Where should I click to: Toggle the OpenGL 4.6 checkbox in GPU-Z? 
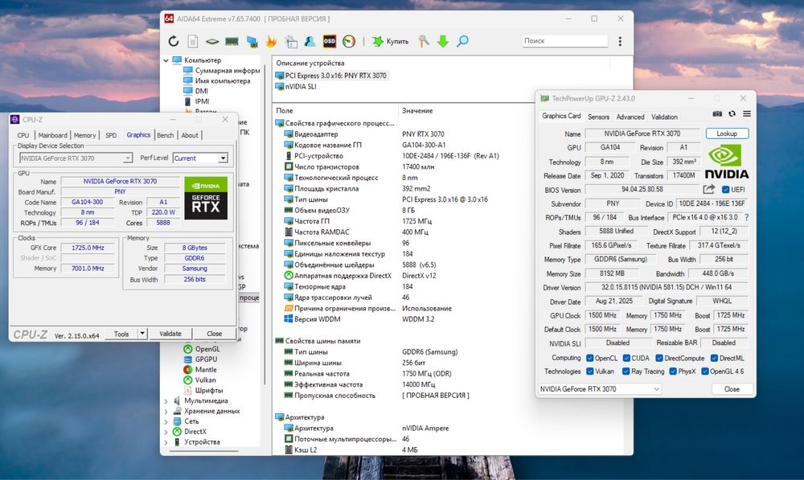705,371
